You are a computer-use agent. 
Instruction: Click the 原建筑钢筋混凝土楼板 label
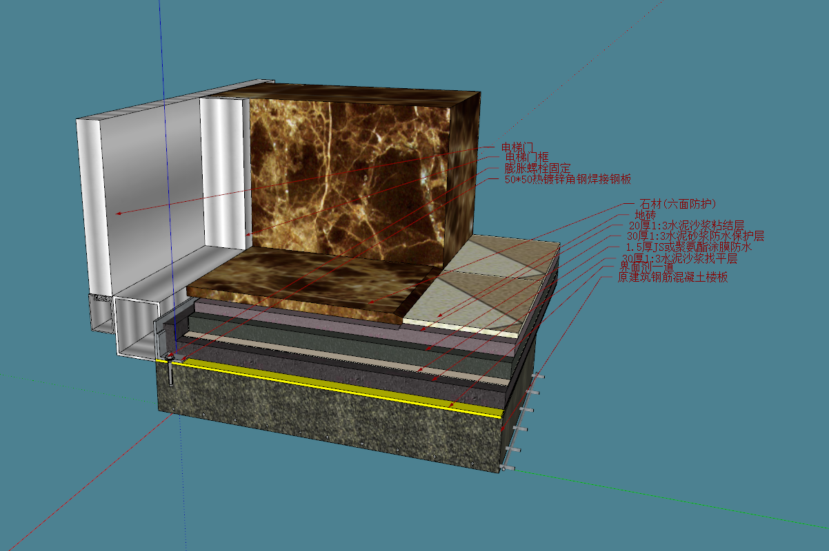672,278
